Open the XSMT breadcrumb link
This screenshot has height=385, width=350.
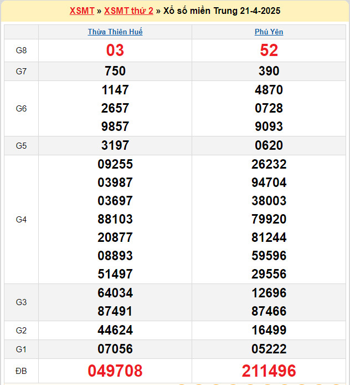pos(82,11)
